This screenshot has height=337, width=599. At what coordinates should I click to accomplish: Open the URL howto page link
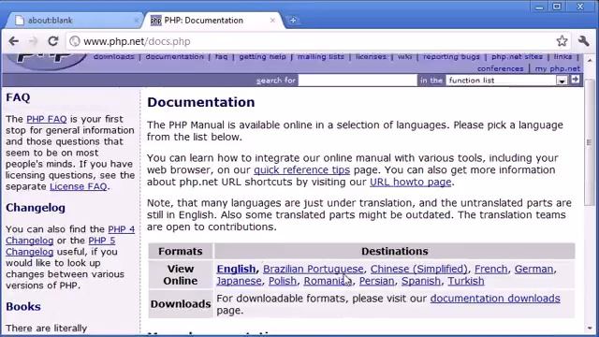pyautogui.click(x=411, y=182)
